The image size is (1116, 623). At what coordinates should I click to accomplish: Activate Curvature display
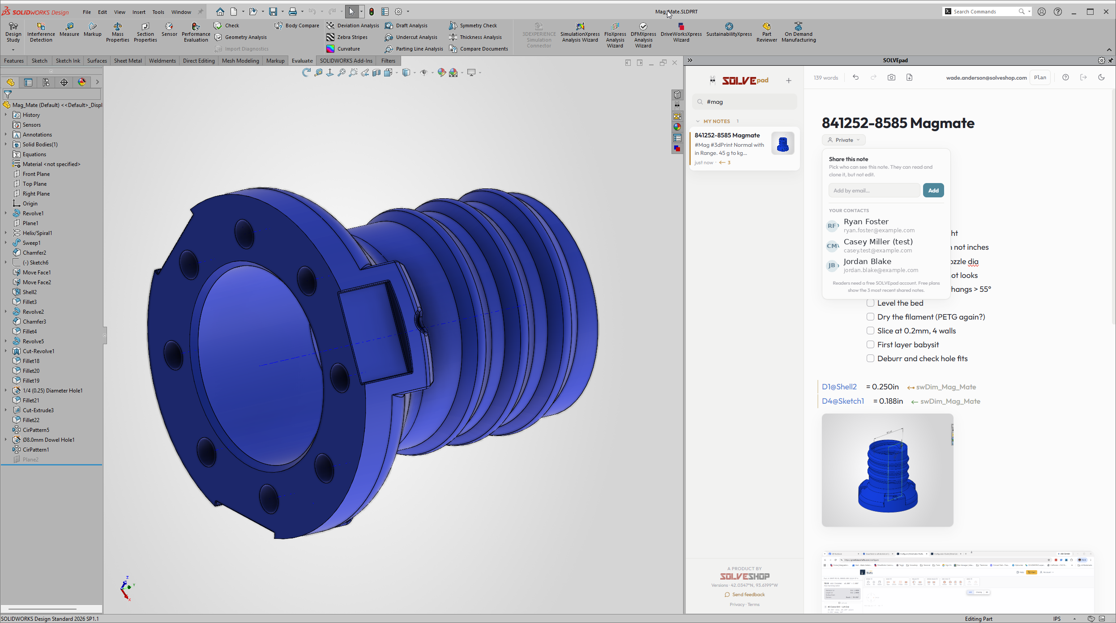tap(343, 49)
